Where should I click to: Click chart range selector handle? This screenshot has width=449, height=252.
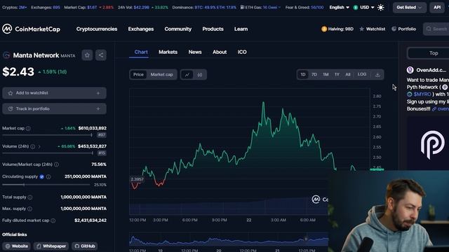click(x=306, y=239)
